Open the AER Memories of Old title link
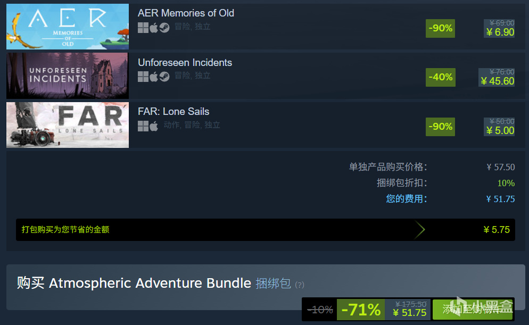 tap(186, 13)
